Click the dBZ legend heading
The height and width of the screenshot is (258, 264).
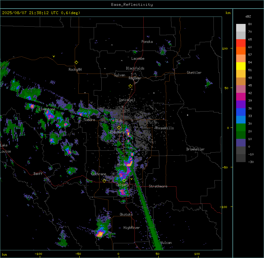(x=248, y=16)
